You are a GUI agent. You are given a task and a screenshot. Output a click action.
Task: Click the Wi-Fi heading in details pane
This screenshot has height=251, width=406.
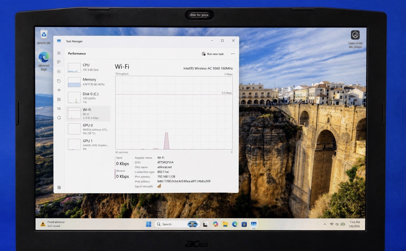(x=122, y=66)
